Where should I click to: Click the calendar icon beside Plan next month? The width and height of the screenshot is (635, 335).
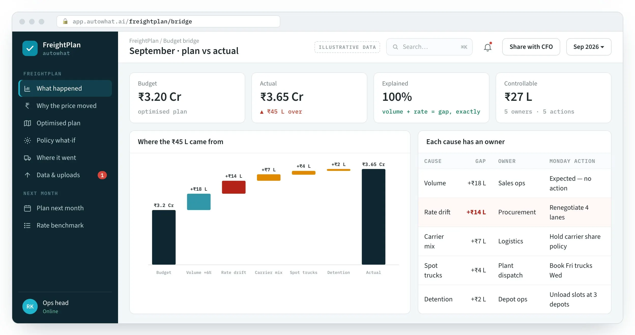27,208
